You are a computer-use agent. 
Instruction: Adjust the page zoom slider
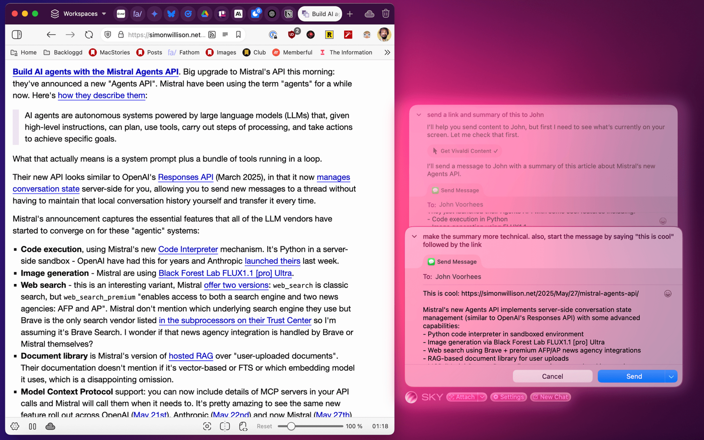pyautogui.click(x=291, y=426)
